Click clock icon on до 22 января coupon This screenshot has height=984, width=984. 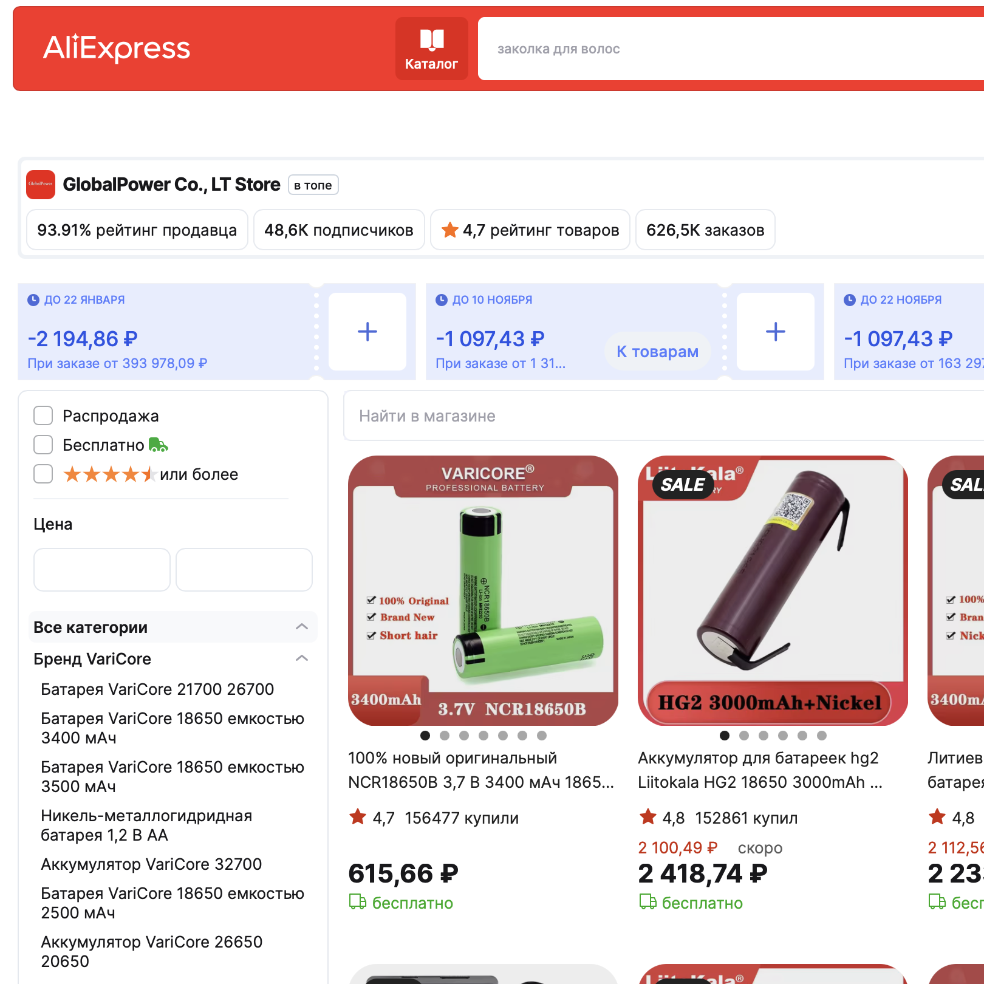[x=33, y=300]
